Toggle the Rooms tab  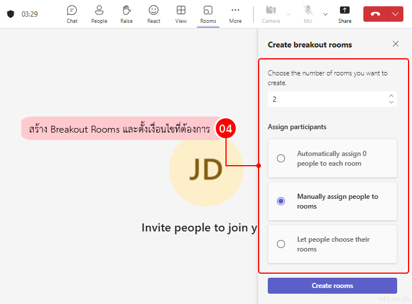pos(208,14)
